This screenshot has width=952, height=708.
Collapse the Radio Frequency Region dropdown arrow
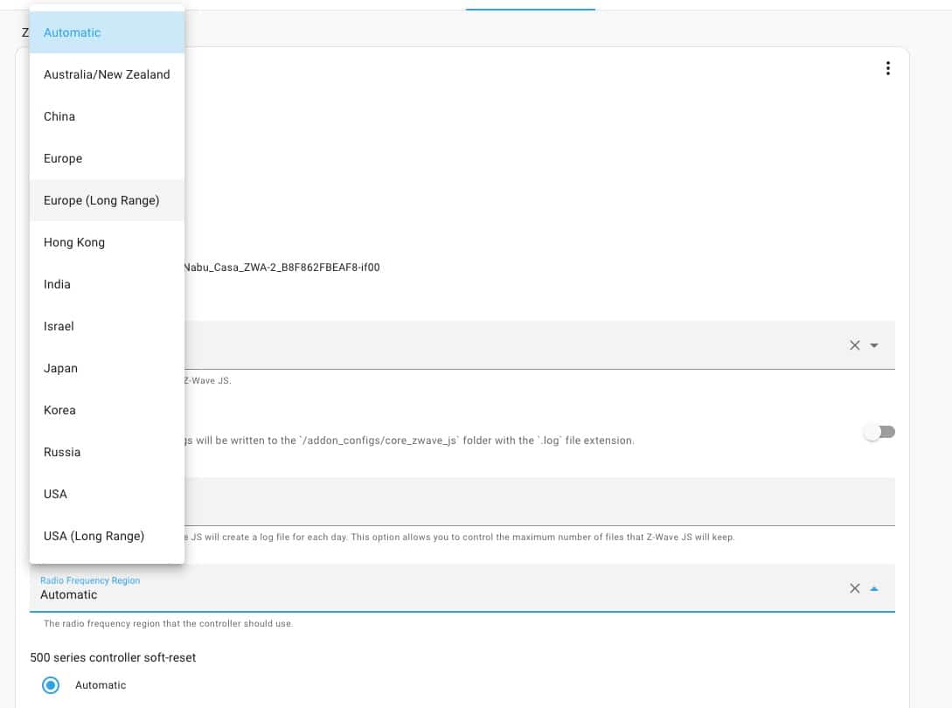(874, 587)
